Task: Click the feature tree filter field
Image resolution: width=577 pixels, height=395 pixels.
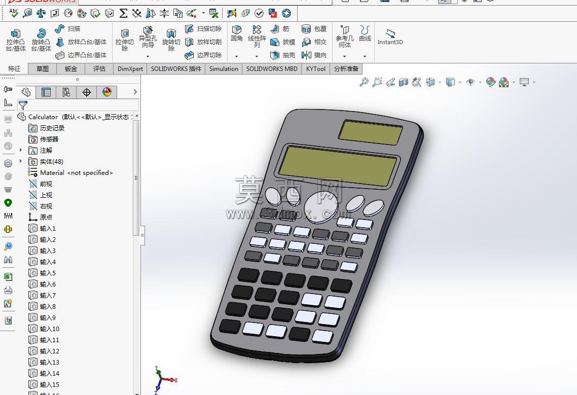Action: coord(78,105)
